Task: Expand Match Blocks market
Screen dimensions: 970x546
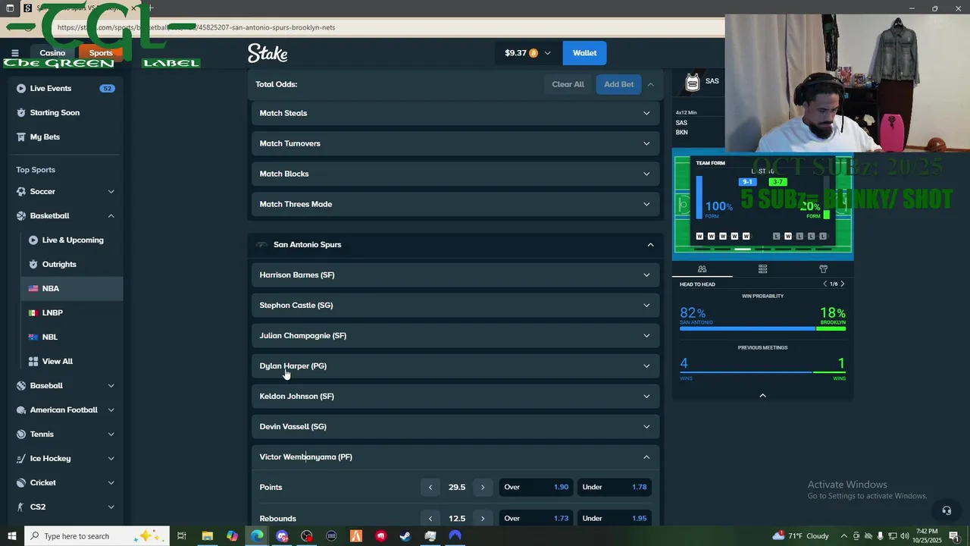Action: tap(455, 174)
